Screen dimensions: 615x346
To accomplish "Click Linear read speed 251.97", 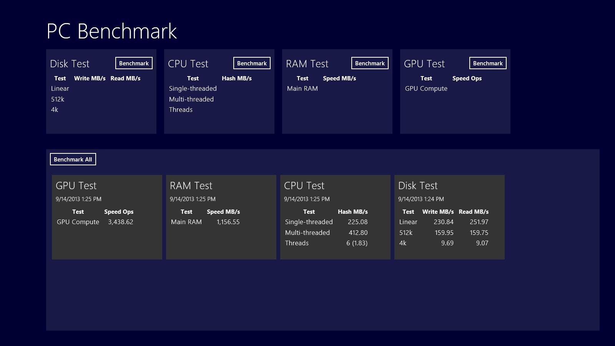I will (x=479, y=222).
